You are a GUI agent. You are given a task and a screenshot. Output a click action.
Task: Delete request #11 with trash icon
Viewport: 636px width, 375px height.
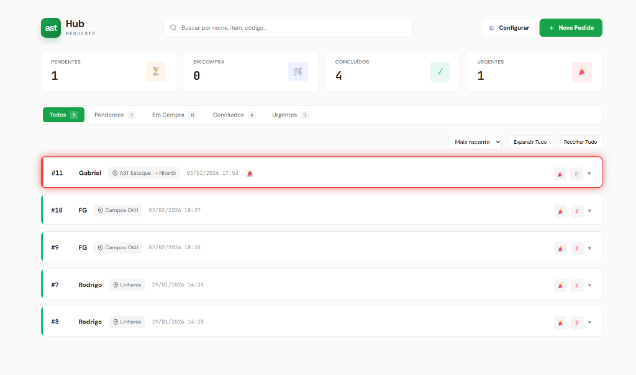[x=576, y=174]
